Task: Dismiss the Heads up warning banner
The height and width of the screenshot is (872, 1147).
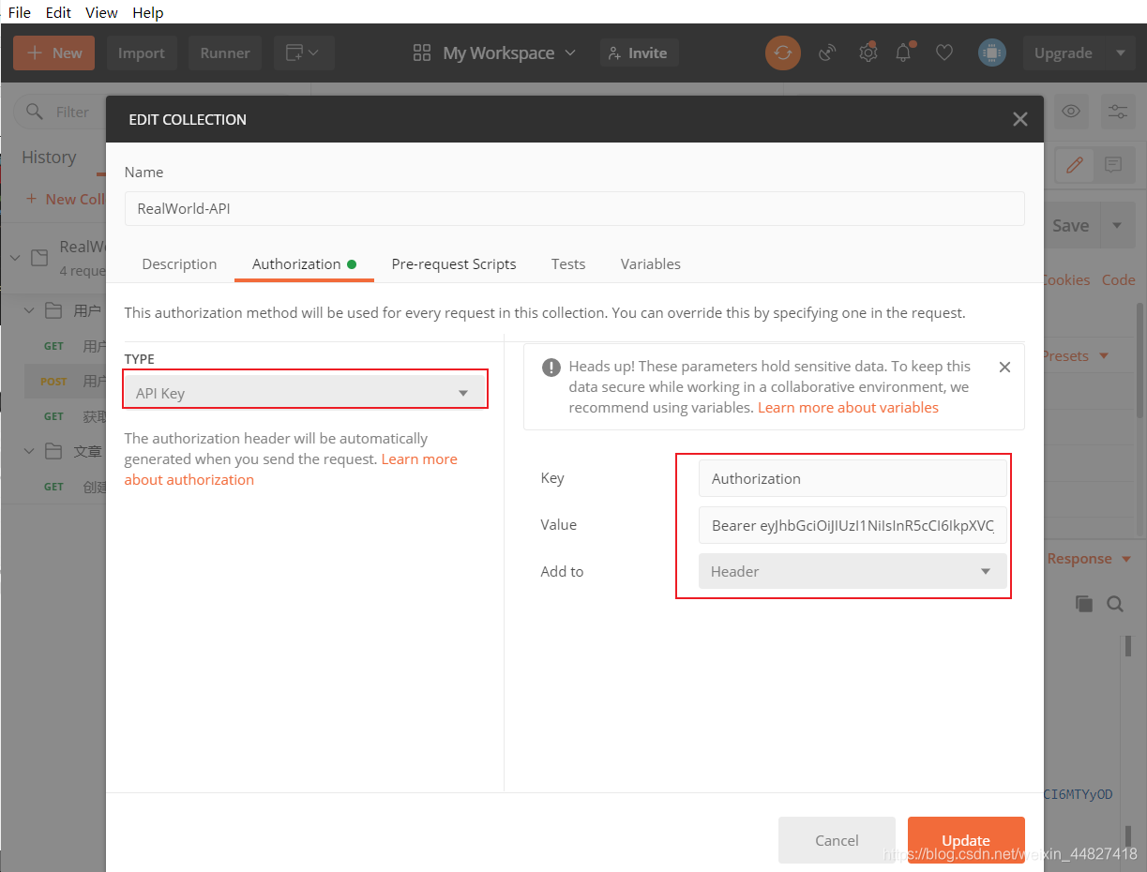Action: click(1004, 367)
